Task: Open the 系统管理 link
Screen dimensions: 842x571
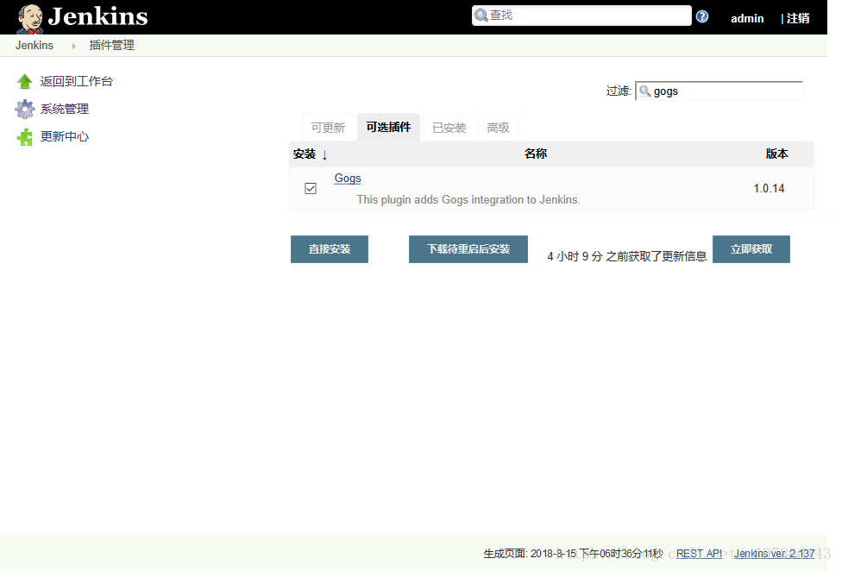Action: click(x=65, y=109)
